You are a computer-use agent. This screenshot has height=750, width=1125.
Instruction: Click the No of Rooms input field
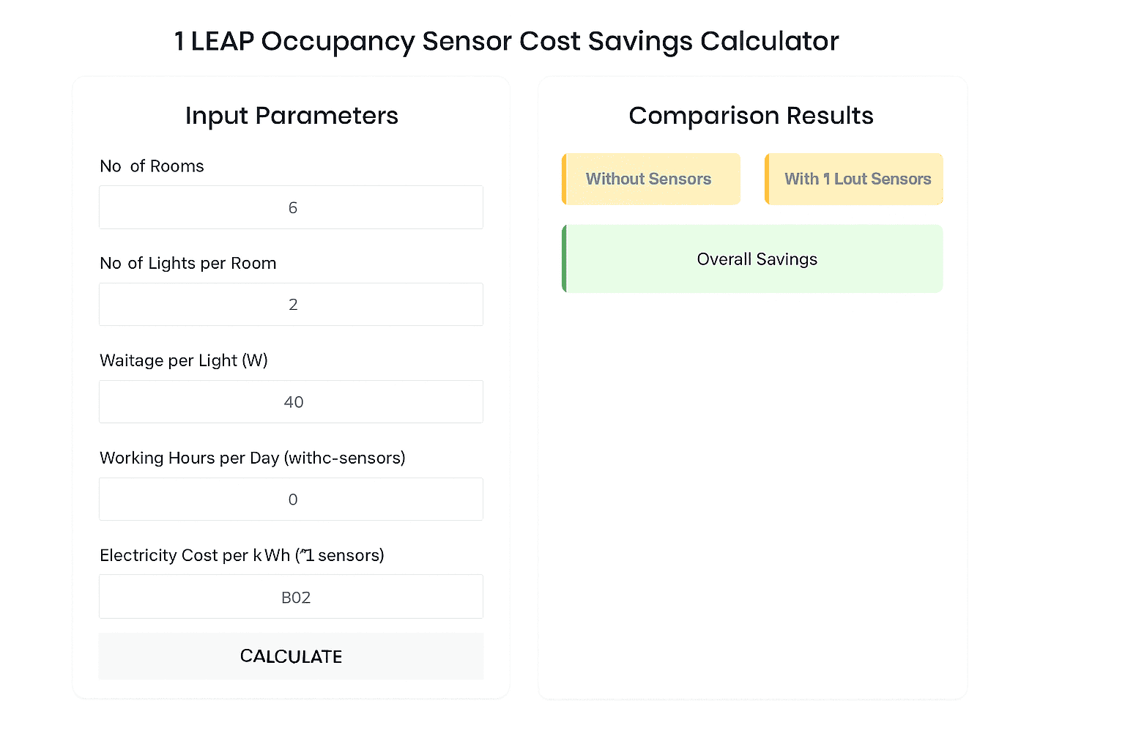291,207
